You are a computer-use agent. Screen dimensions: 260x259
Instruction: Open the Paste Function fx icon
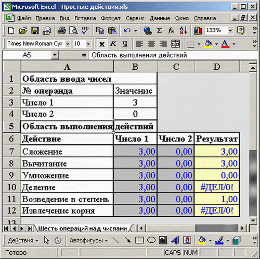pyautogui.click(x=171, y=31)
